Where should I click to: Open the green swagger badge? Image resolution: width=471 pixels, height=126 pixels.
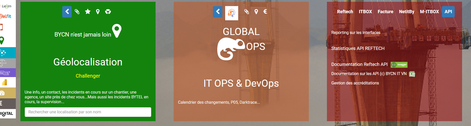399,65
